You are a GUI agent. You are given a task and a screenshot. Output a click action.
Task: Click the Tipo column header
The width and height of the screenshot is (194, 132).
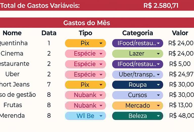(x=85, y=33)
